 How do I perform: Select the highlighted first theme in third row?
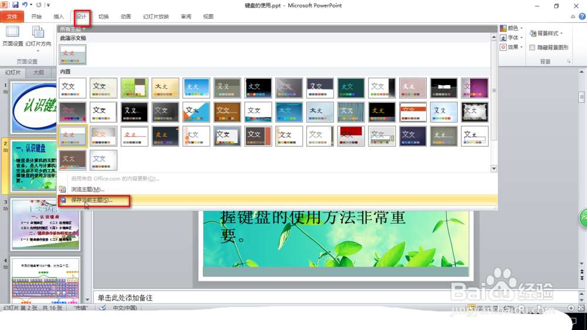pyautogui.click(x=73, y=136)
